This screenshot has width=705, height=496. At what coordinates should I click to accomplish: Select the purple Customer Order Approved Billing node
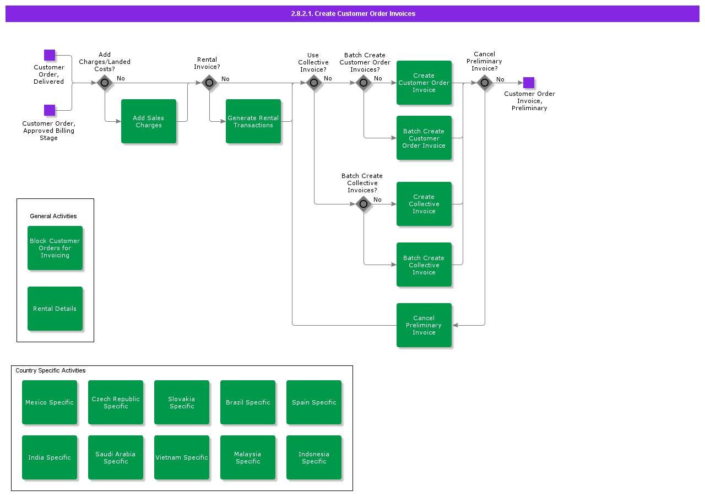pyautogui.click(x=49, y=110)
